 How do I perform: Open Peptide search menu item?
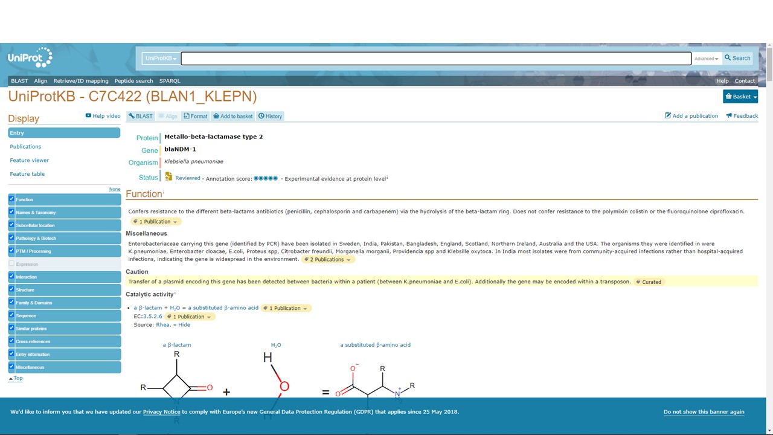133,81
